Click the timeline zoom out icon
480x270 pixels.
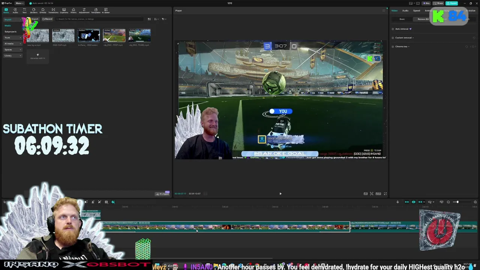coord(448,202)
